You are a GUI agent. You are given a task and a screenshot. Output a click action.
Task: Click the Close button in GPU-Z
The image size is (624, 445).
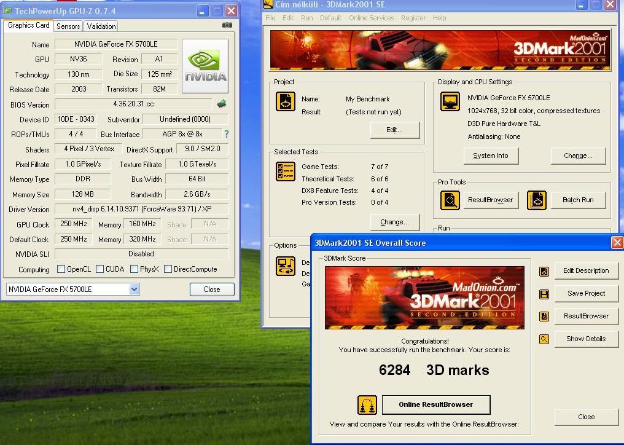tap(212, 289)
